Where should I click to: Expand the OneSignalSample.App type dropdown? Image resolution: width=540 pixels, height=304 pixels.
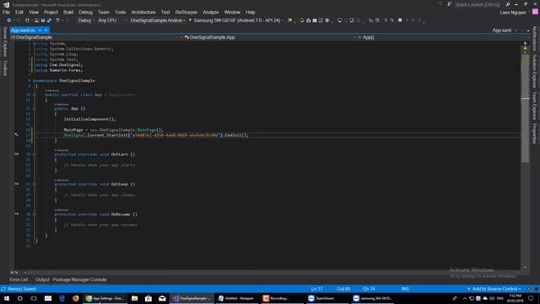pos(270,37)
